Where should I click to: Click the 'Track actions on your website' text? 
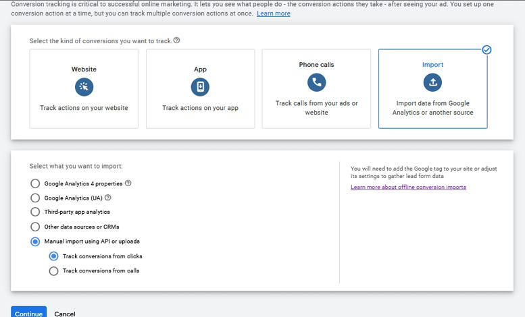click(x=84, y=108)
